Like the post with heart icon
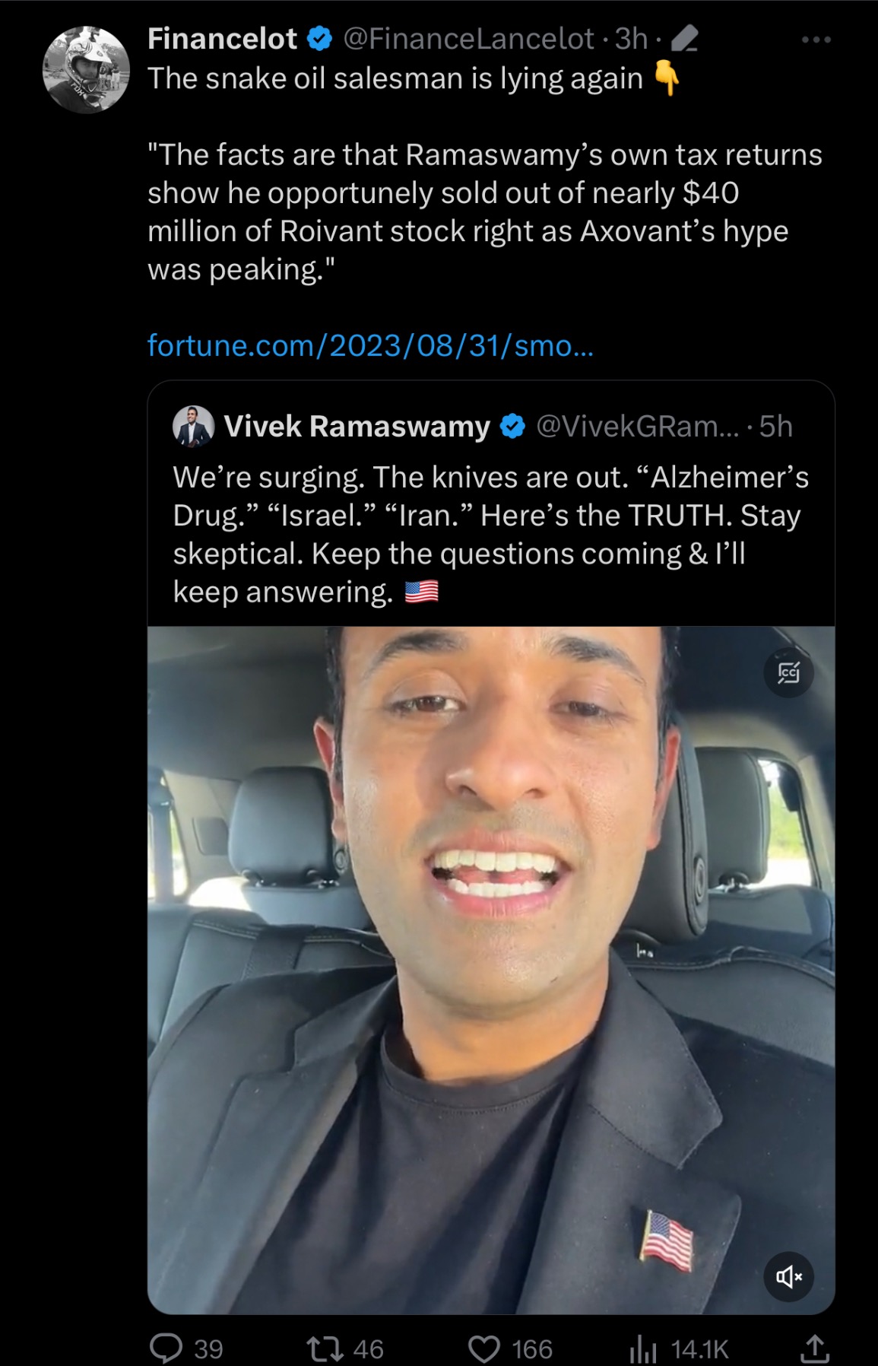 click(484, 1349)
